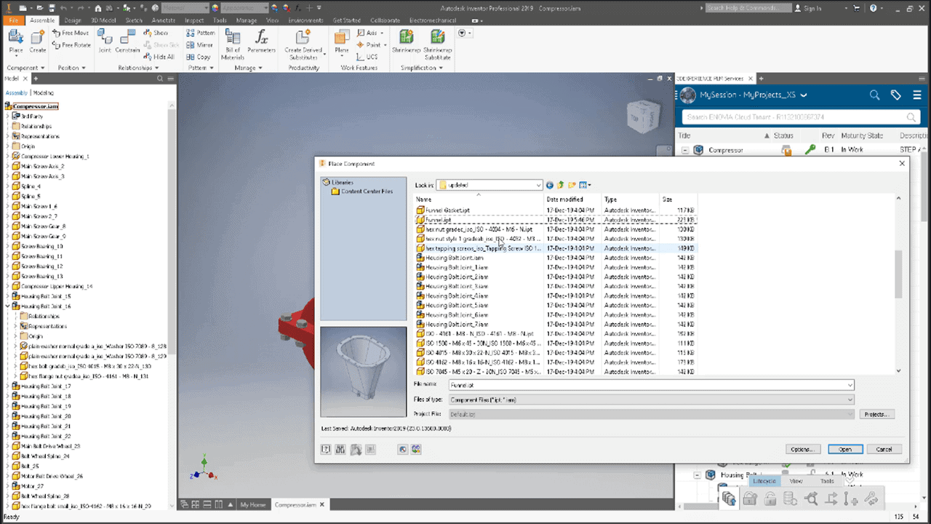The image size is (931, 524).
Task: Open the My Home document tab
Action: [x=253, y=504]
